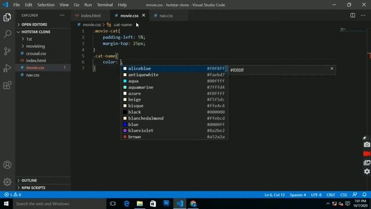
Task: Open Explorer panel more actions ellipsis
Action: click(62, 15)
